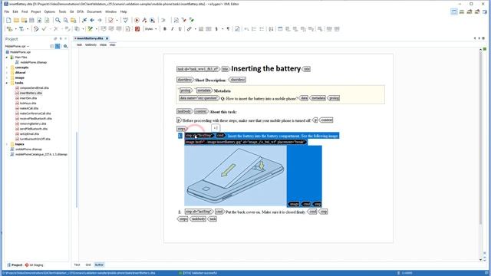Screen dimensions: 491x276
Task: Click the shortdesc opening tag
Action: click(x=185, y=80)
